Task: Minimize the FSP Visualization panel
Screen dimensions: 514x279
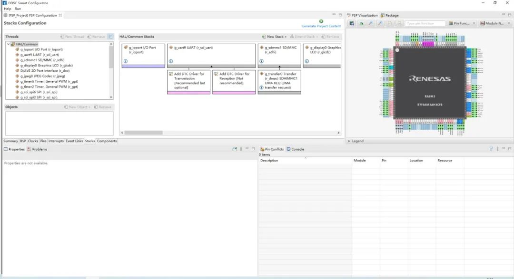Action: [504, 15]
